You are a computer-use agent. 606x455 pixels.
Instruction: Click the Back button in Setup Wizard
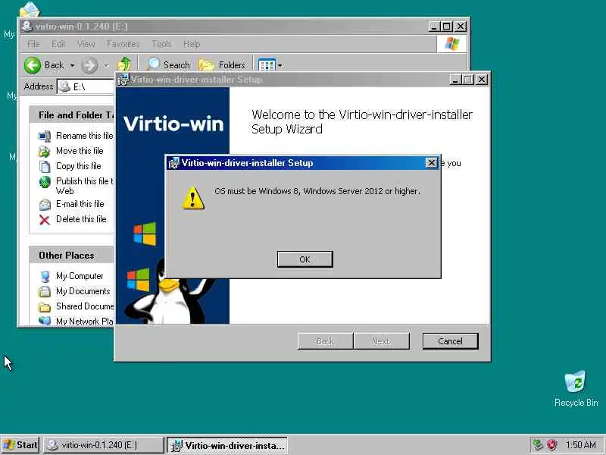(325, 341)
